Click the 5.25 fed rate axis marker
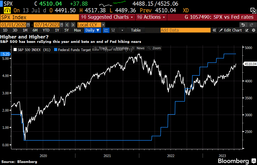The width and height of the screenshot is (257, 165). coord(6,54)
